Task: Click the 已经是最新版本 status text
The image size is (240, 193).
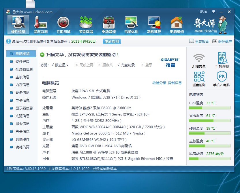Action: point(105,169)
